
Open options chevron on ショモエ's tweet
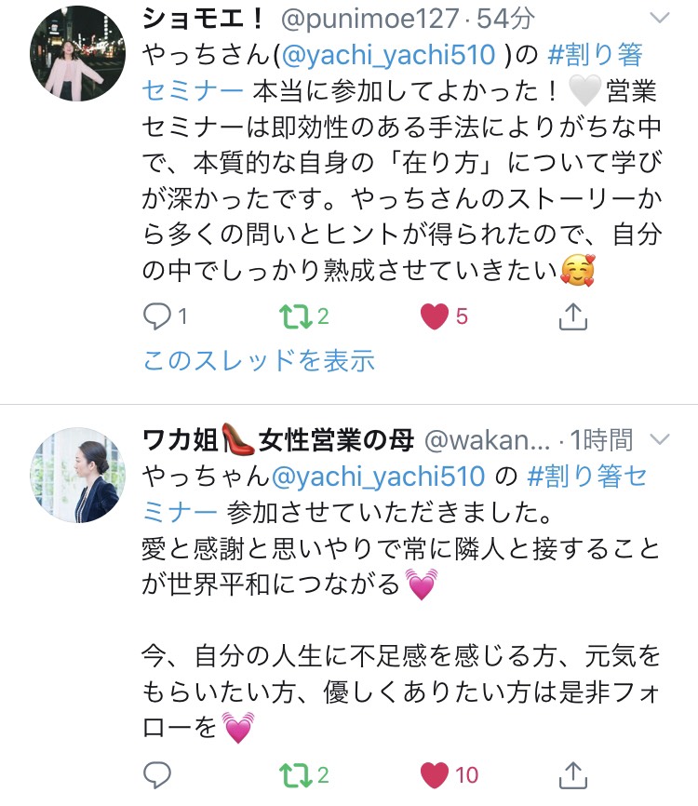pyautogui.click(x=660, y=19)
